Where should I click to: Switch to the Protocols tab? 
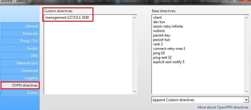20,34
